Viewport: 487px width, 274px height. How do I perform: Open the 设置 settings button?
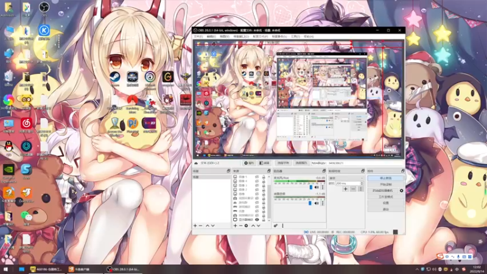point(386,203)
